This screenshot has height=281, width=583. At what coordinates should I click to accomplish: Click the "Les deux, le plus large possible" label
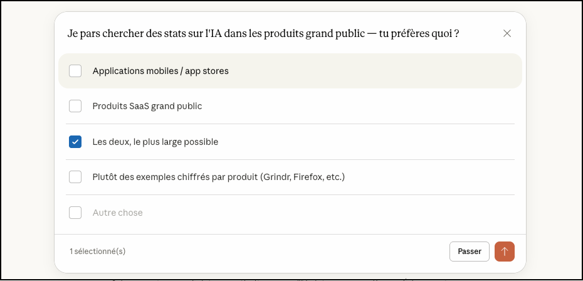pos(155,142)
